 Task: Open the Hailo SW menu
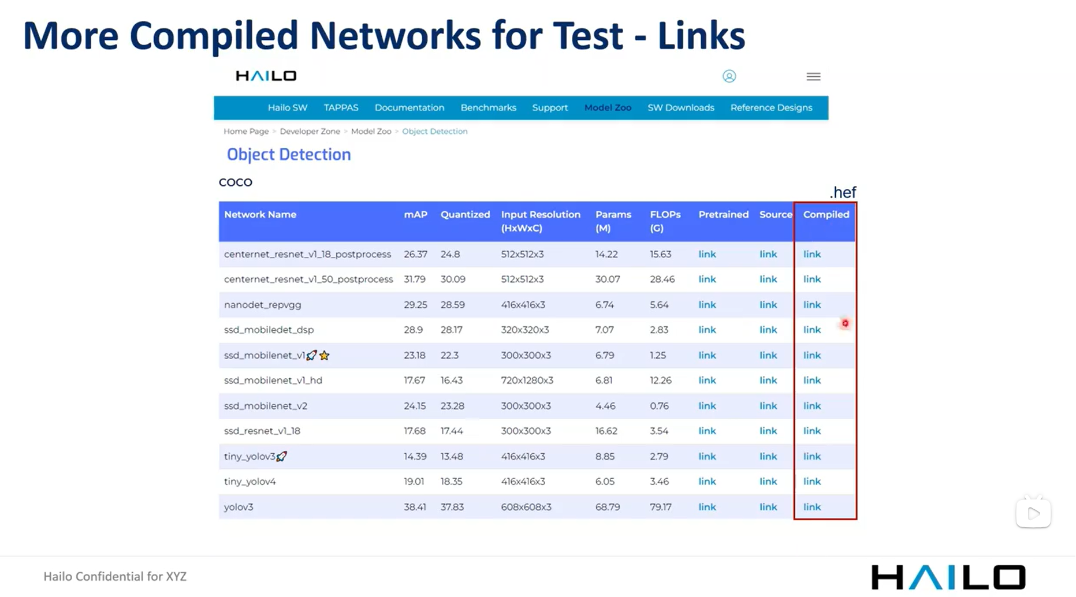(x=288, y=107)
